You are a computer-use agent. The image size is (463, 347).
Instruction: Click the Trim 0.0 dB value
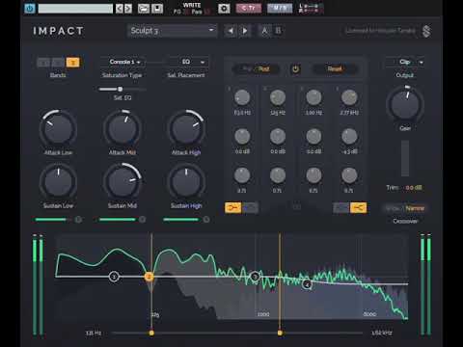coord(414,187)
